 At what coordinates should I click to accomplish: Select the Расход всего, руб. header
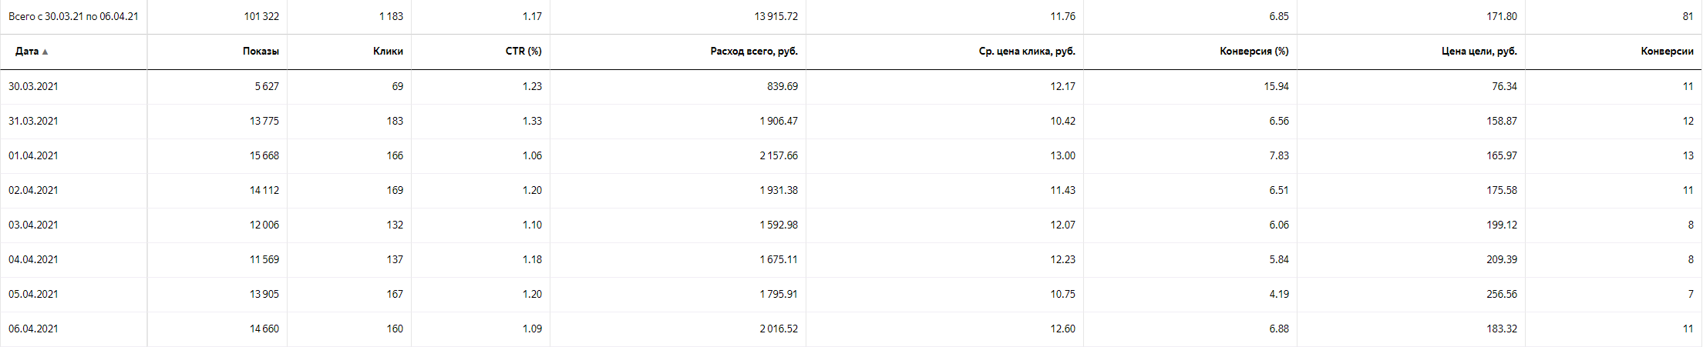pos(754,52)
